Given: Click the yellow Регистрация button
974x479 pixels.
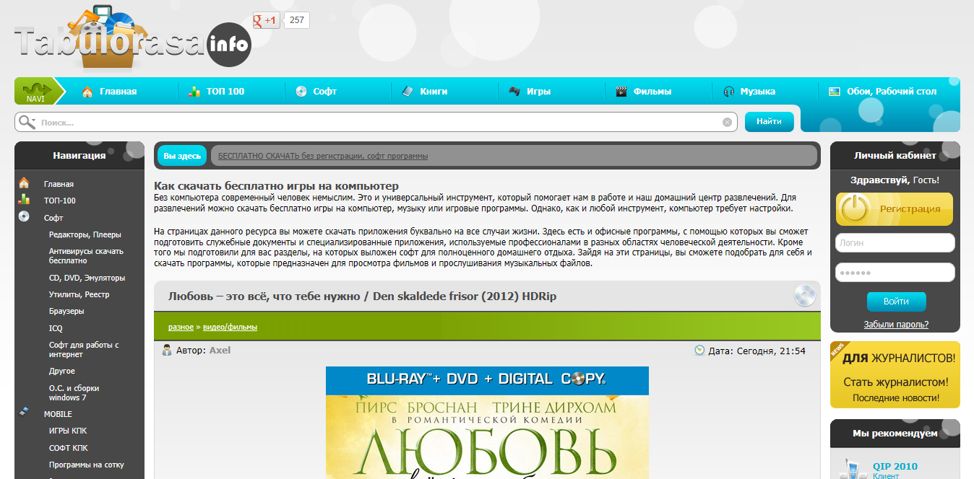Looking at the screenshot, I should pyautogui.click(x=895, y=209).
